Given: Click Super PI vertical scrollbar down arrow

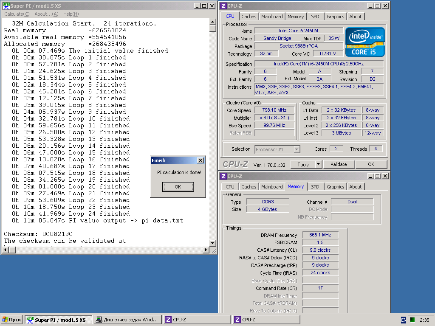Looking at the screenshot, I should pos(212,243).
